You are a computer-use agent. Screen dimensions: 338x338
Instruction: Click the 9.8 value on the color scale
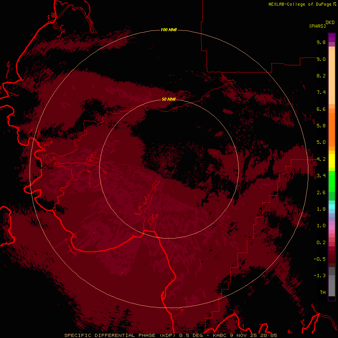[x=321, y=42]
